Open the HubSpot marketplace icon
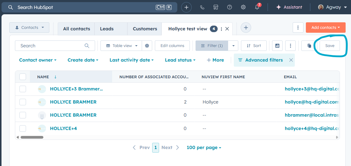 pos(216,7)
